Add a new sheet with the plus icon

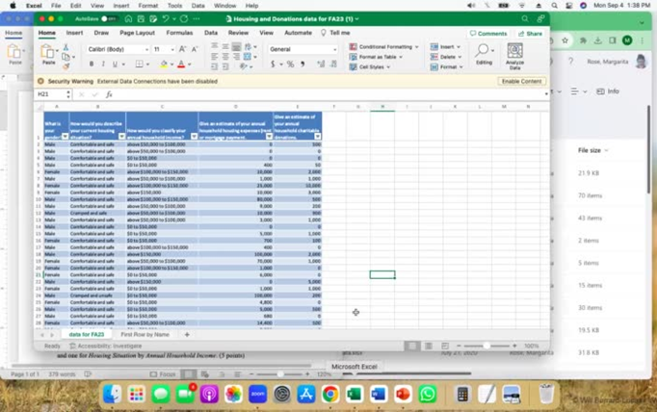(x=187, y=334)
